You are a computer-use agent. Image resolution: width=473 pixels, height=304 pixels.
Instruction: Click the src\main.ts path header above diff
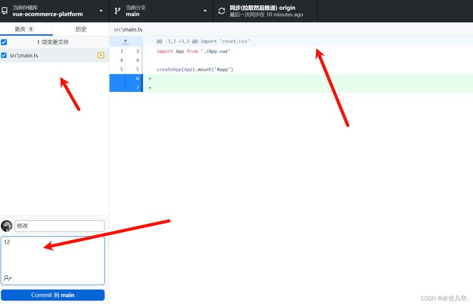coord(128,29)
